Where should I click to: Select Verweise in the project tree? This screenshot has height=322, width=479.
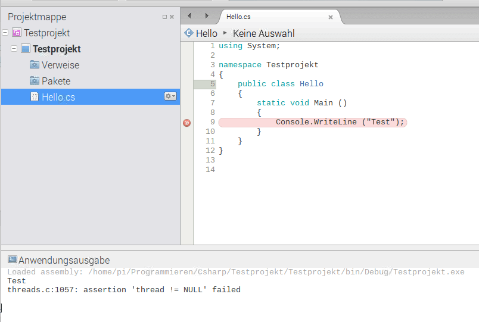click(61, 65)
